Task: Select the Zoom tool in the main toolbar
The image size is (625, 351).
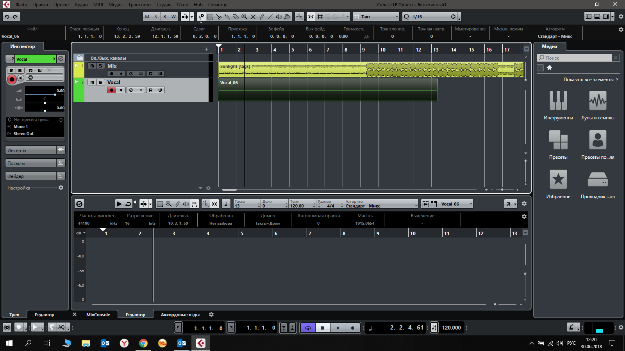Action: [245, 17]
